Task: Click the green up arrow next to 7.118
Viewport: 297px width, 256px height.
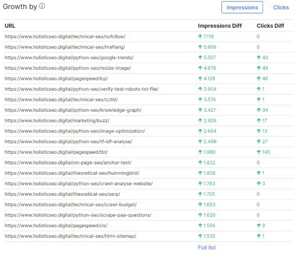Action: tap(200, 36)
